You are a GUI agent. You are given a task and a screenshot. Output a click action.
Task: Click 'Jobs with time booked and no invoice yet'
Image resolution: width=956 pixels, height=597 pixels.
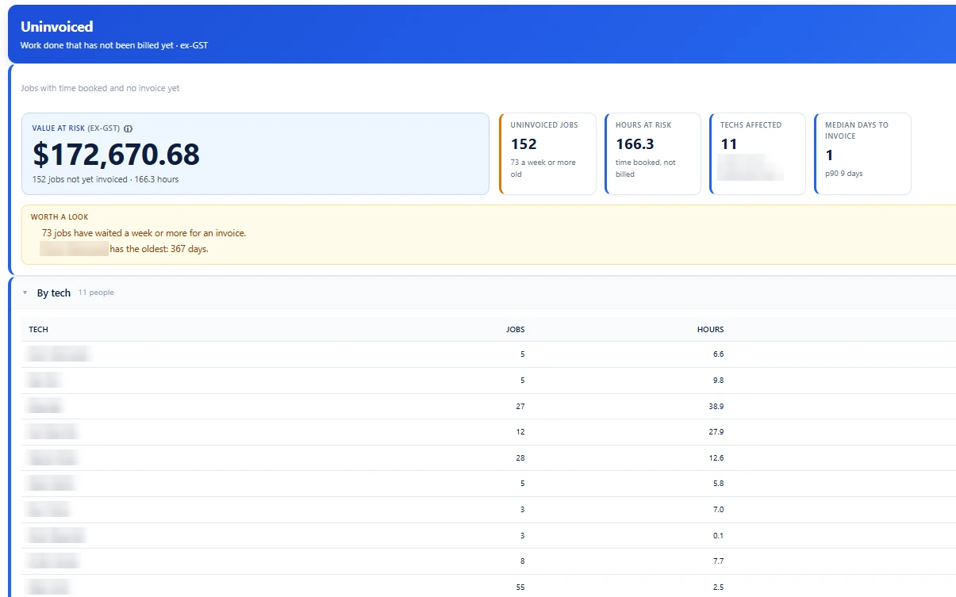[100, 88]
